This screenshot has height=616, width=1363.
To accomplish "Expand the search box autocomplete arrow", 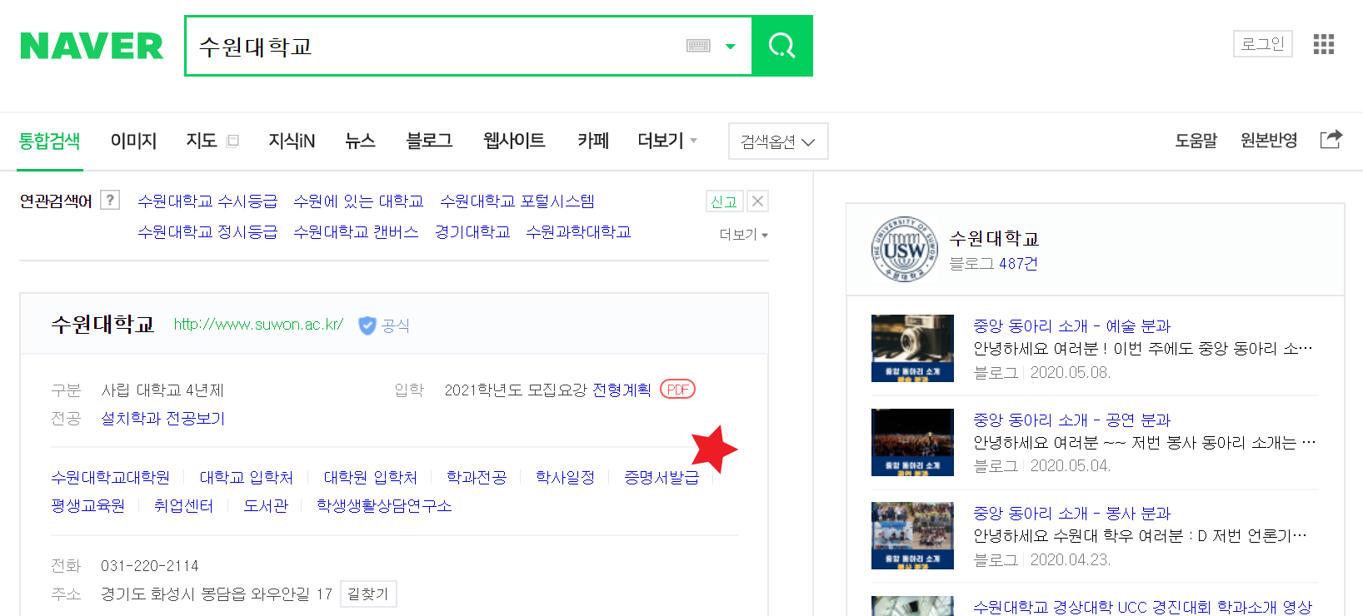I will pos(731,47).
